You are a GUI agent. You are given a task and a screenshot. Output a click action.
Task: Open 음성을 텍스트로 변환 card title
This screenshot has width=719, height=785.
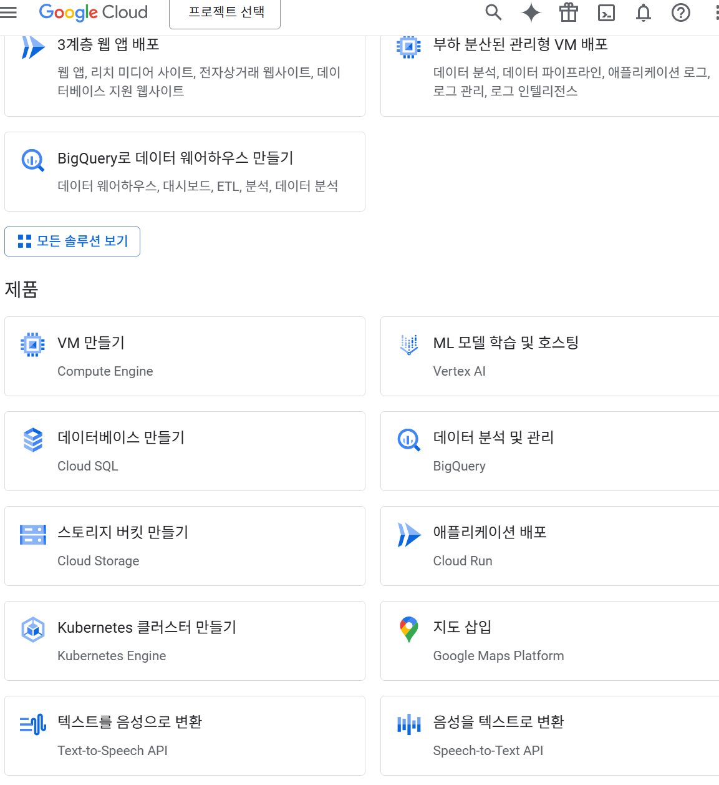click(499, 722)
